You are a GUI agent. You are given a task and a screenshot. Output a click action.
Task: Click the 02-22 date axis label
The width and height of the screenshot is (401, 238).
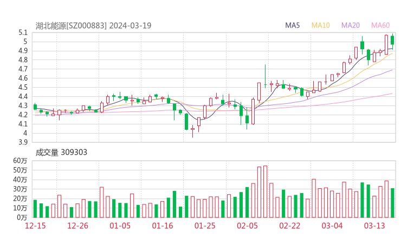(289, 226)
